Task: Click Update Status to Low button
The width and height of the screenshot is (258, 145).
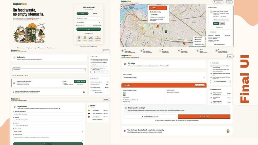Action: [150, 117]
